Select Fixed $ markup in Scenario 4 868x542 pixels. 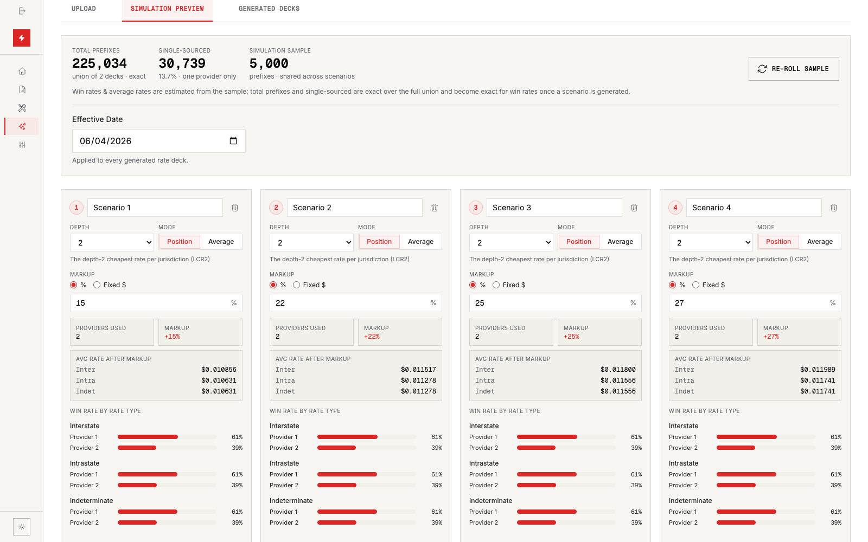coord(696,285)
